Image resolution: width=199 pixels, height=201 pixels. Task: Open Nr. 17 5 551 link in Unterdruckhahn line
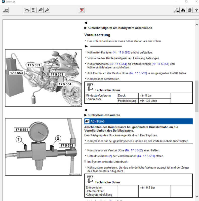pos(146,156)
